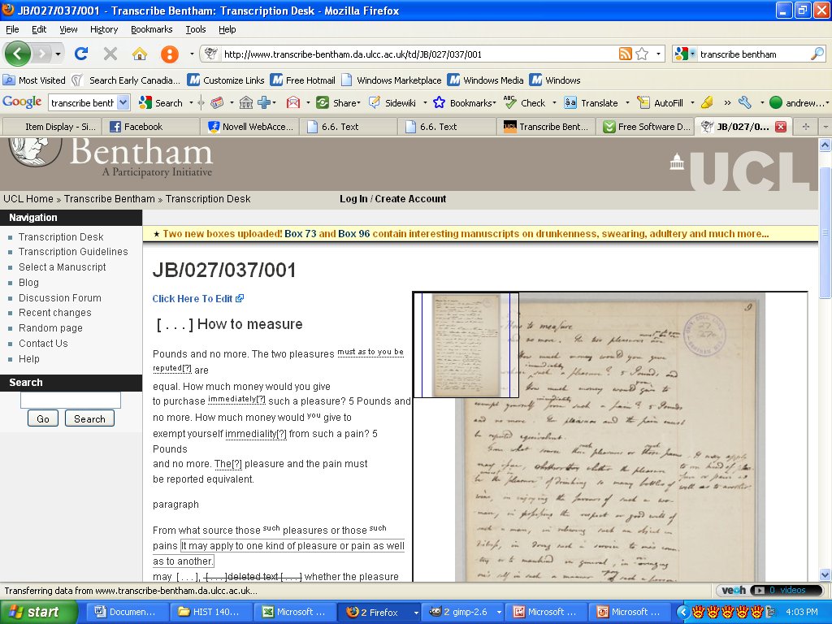
Task: Bookmark this page with the star icon
Action: point(642,54)
